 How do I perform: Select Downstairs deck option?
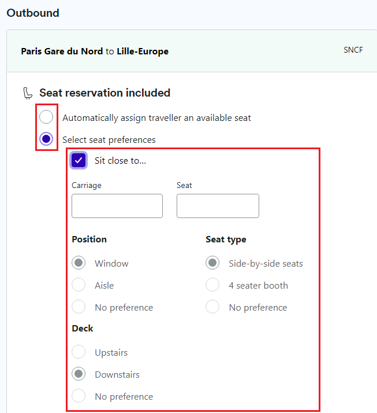(79, 374)
